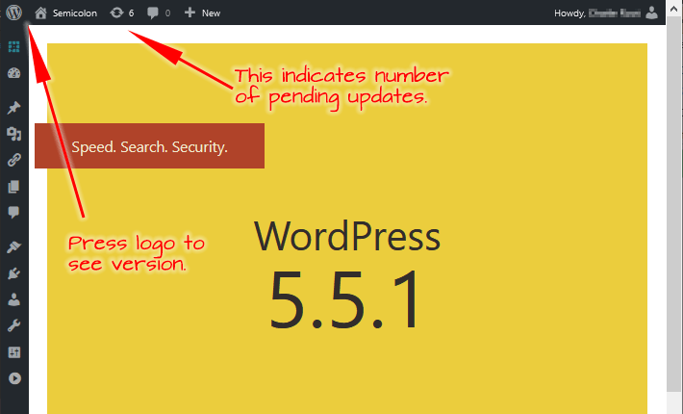Open Posts via pushpin icon
Screen dimensions: 683x414
[x=13, y=108]
